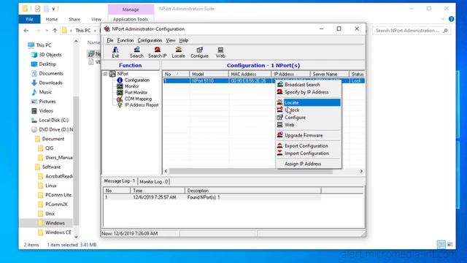
Task: Open Application Tools ribbon tab
Action: pyautogui.click(x=131, y=19)
